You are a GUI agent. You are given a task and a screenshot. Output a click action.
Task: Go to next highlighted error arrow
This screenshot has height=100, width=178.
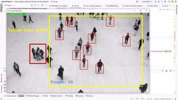174,9
